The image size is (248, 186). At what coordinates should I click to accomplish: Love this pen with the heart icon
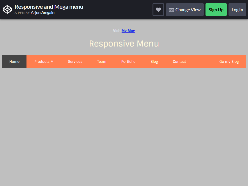(x=158, y=10)
